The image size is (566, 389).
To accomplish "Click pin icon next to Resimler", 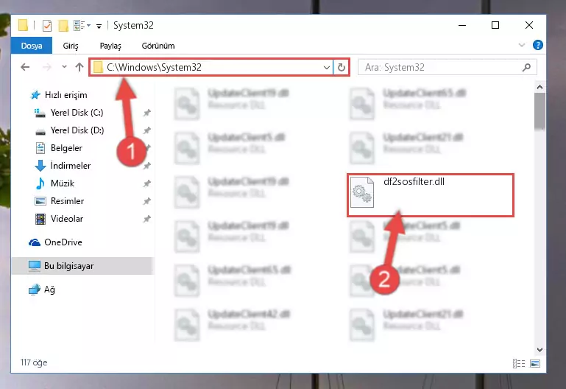I will click(x=146, y=201).
